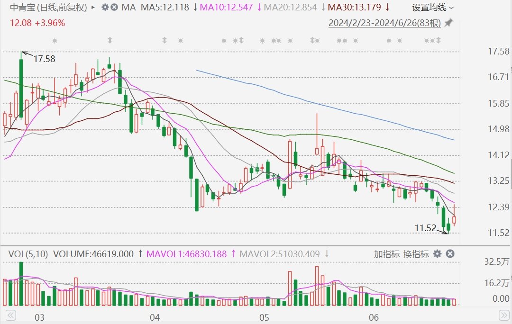Expand the arrow next to 中青宝(日线,前复权)
The image size is (512, 324).
93,7
